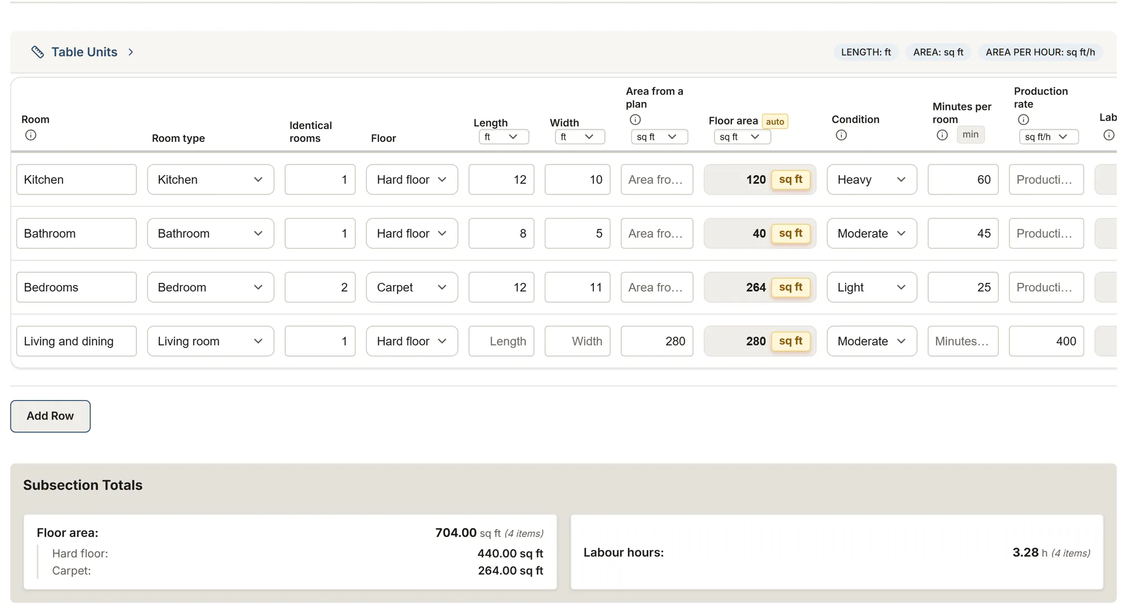1127x612 pixels.
Task: Open the Living room Room type dropdown
Action: pyautogui.click(x=211, y=342)
